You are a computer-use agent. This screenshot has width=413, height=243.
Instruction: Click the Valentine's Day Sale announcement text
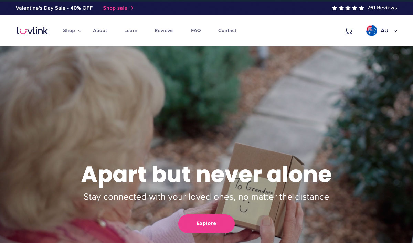point(54,8)
